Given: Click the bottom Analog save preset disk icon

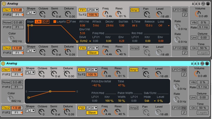Looking at the screenshot, I should [x=207, y=63].
